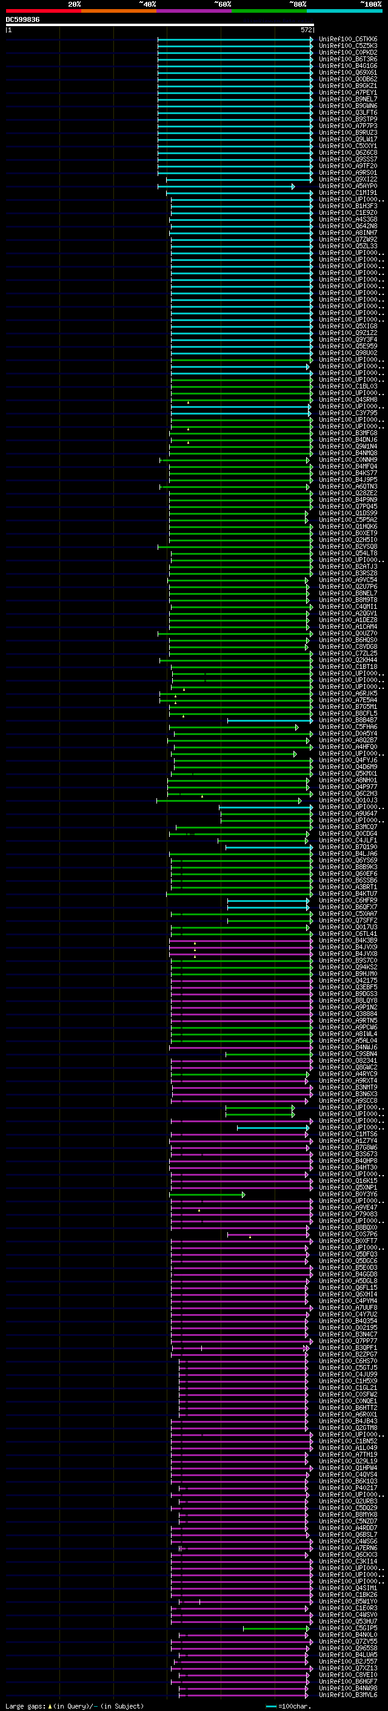Viewport: 388px width, 1711px height.
Task: Select hit UniRef100_C5FHA6
Action: [x=348, y=727]
